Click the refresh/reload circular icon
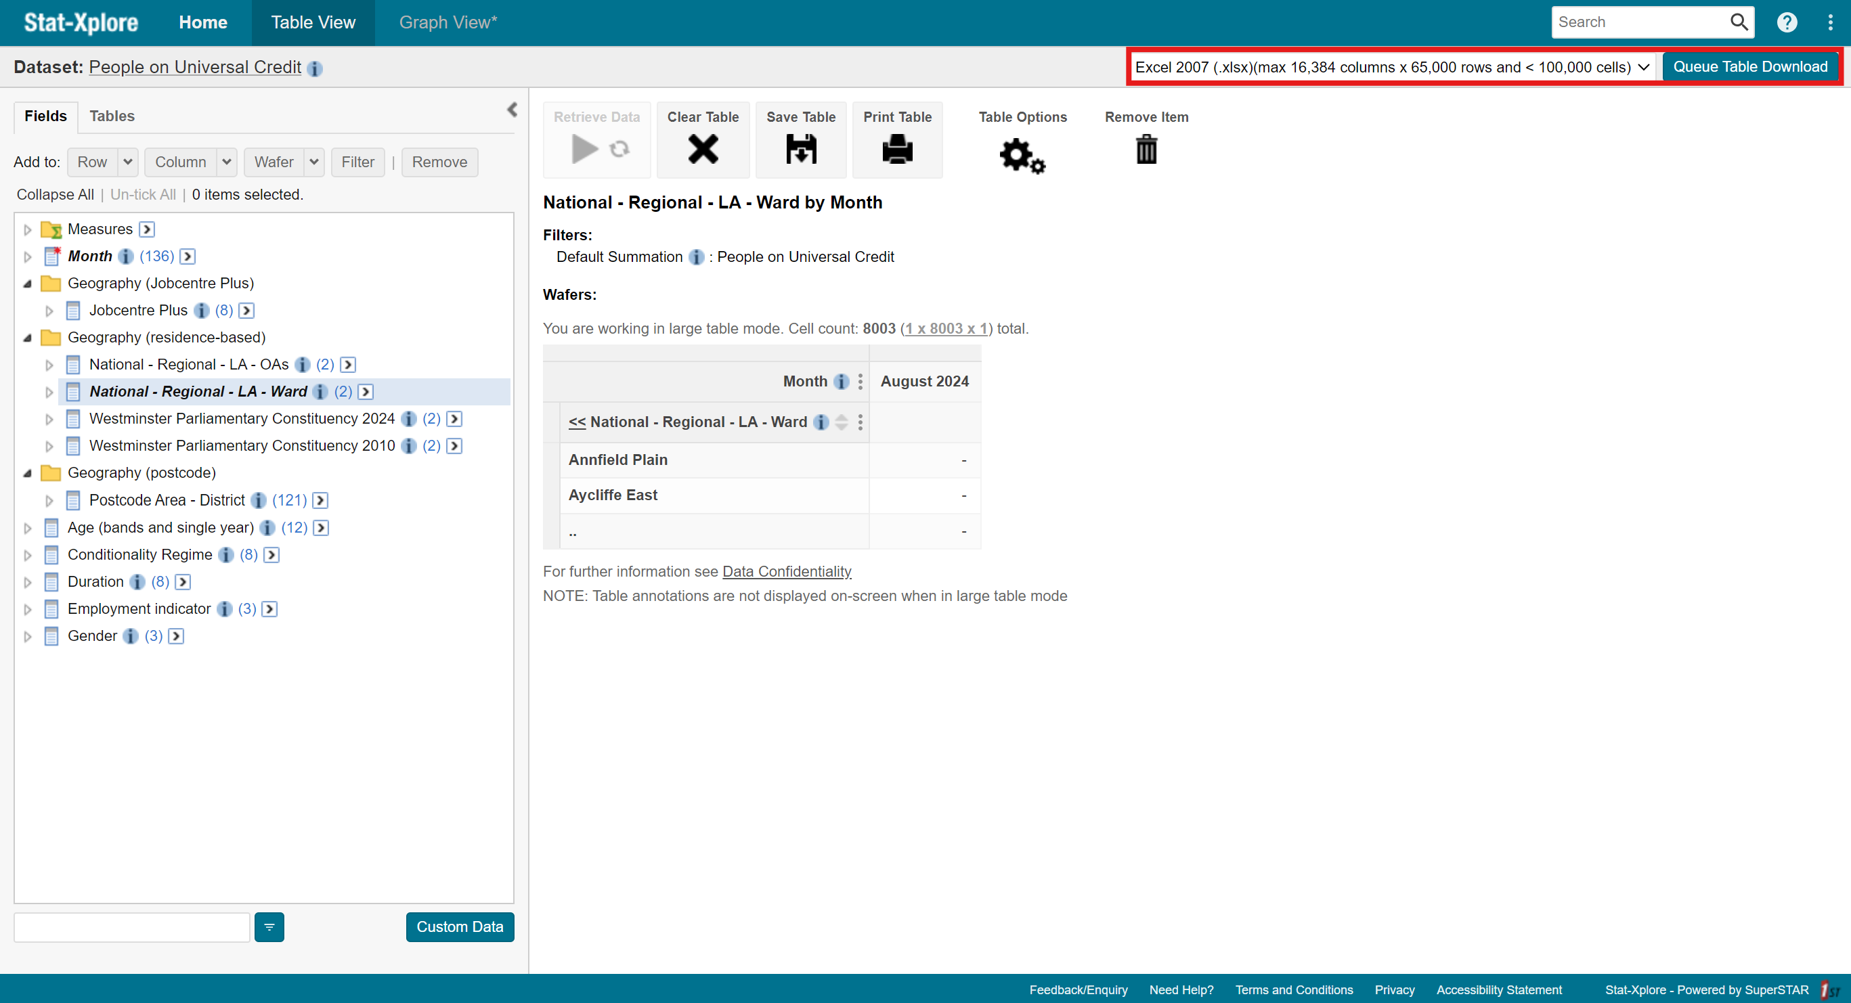Viewport: 1851px width, 1003px height. [x=619, y=148]
